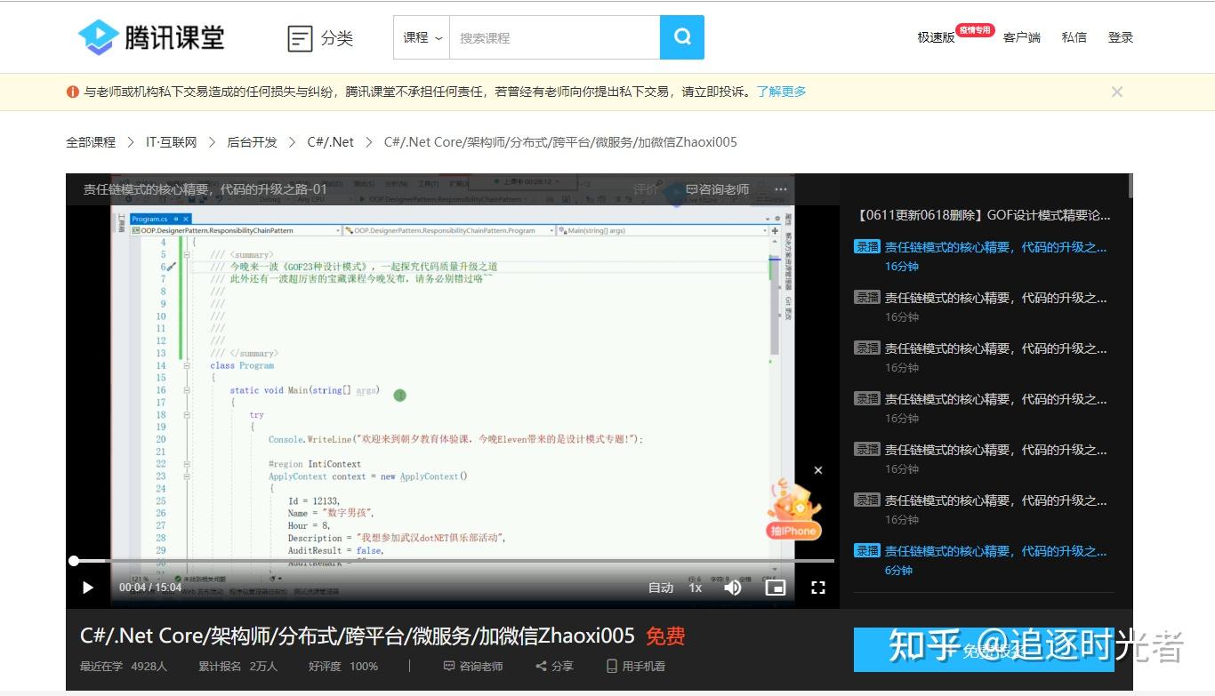Screen dimensions: 1215x696
Task: Mute the video volume icon
Action: (732, 588)
